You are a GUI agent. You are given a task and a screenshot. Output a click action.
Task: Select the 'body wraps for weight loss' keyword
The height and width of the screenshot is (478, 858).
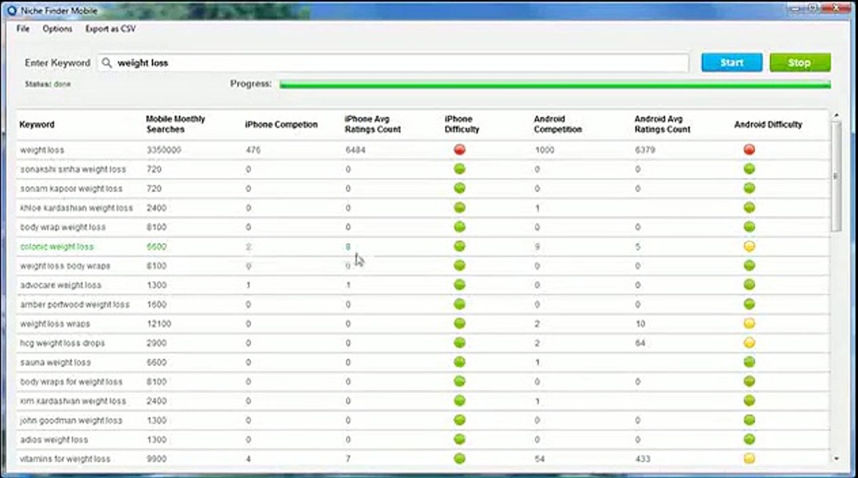(x=71, y=382)
